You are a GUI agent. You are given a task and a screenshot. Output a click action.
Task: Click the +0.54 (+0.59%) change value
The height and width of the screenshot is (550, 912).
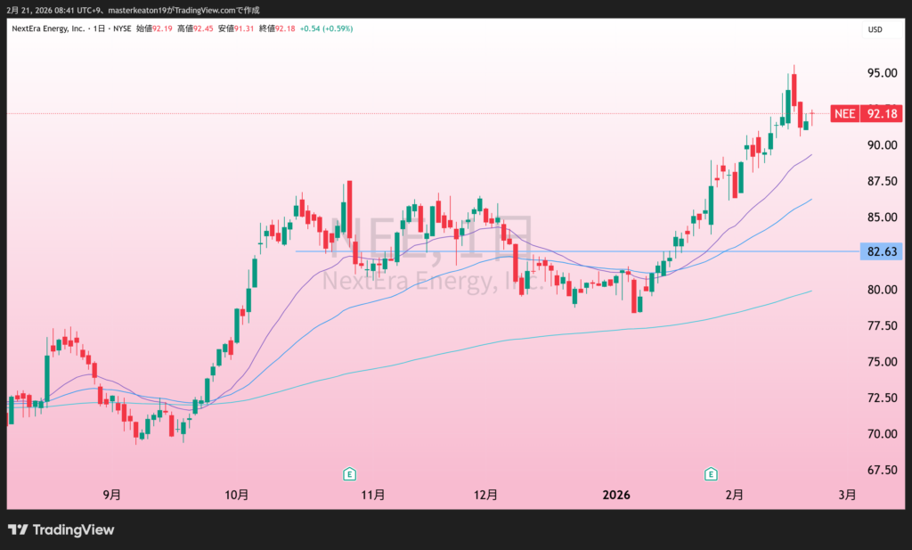(x=325, y=29)
